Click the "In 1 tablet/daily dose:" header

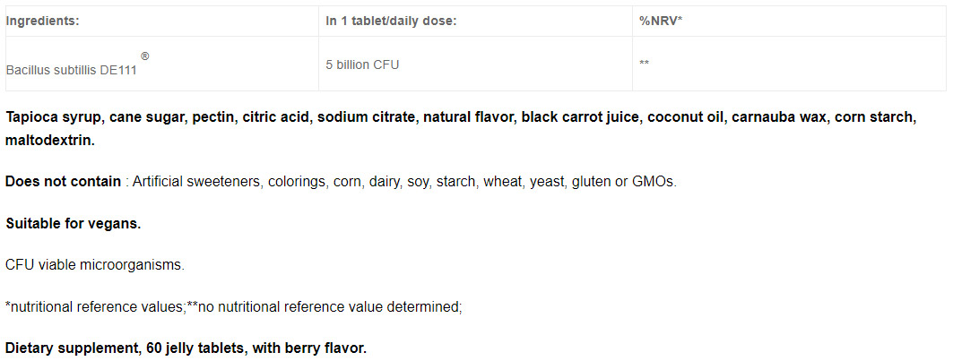click(x=391, y=21)
